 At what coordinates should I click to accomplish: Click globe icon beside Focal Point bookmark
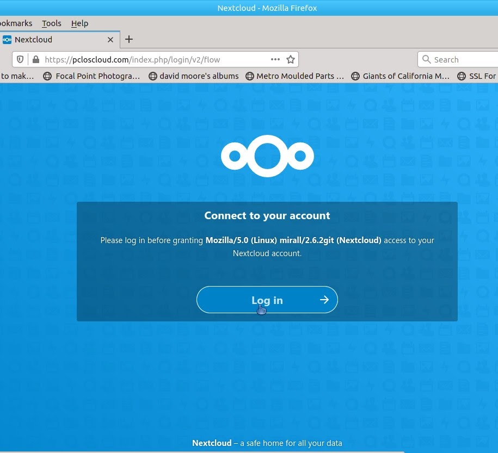click(47, 76)
